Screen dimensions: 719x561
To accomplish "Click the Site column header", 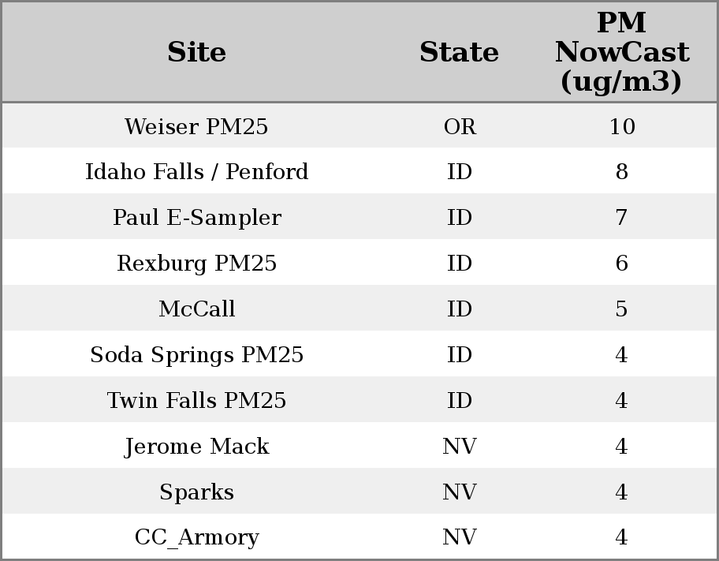I will [x=196, y=53].
